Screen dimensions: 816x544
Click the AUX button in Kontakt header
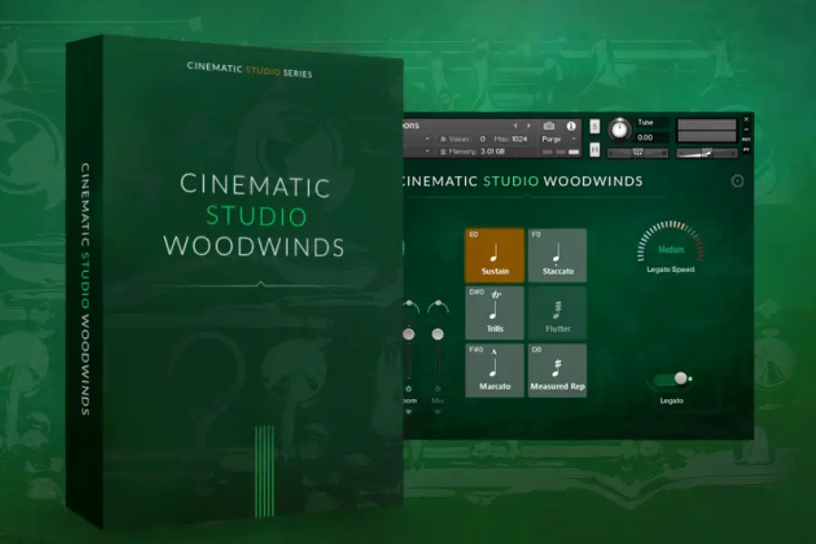point(746,140)
